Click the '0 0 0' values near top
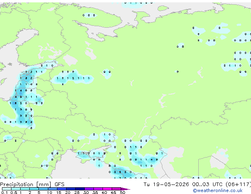 click(89, 15)
